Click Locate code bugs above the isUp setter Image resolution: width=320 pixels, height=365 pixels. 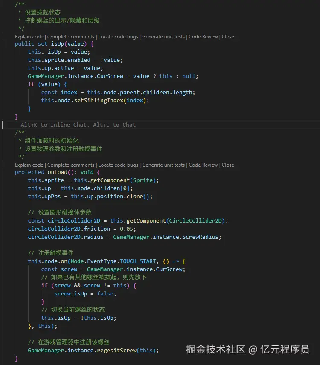pyautogui.click(x=118, y=37)
